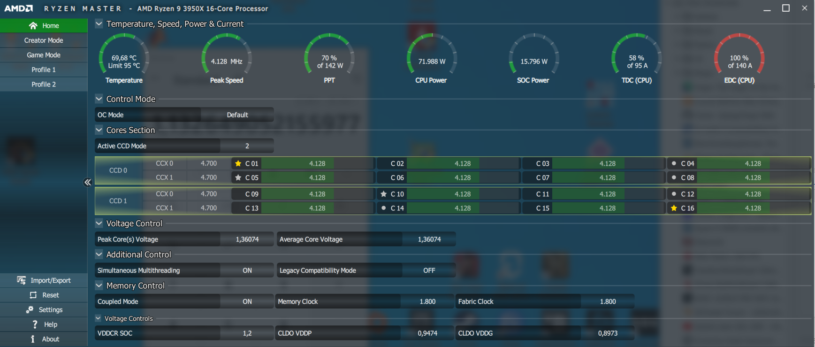Click the Reset button label
Image resolution: width=815 pixels, height=347 pixels.
coord(51,295)
